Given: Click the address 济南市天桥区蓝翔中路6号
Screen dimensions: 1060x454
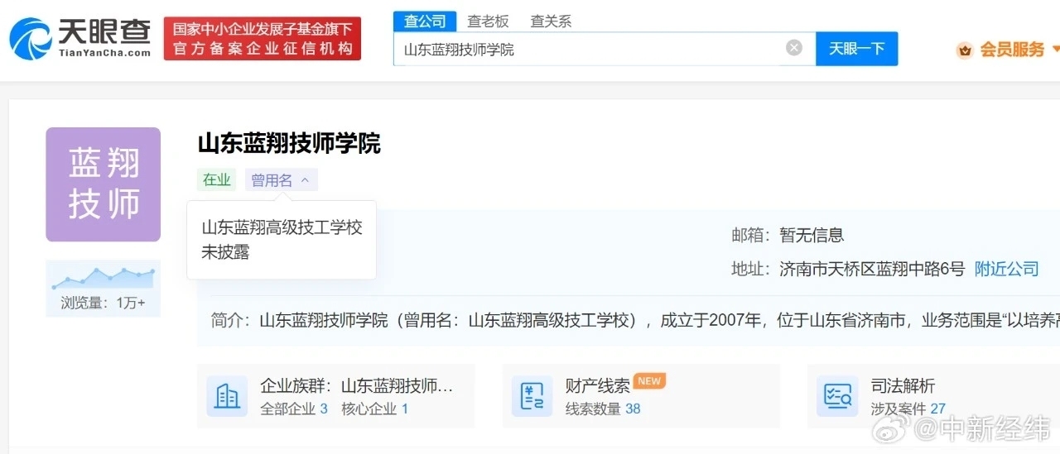Looking at the screenshot, I should click(872, 269).
